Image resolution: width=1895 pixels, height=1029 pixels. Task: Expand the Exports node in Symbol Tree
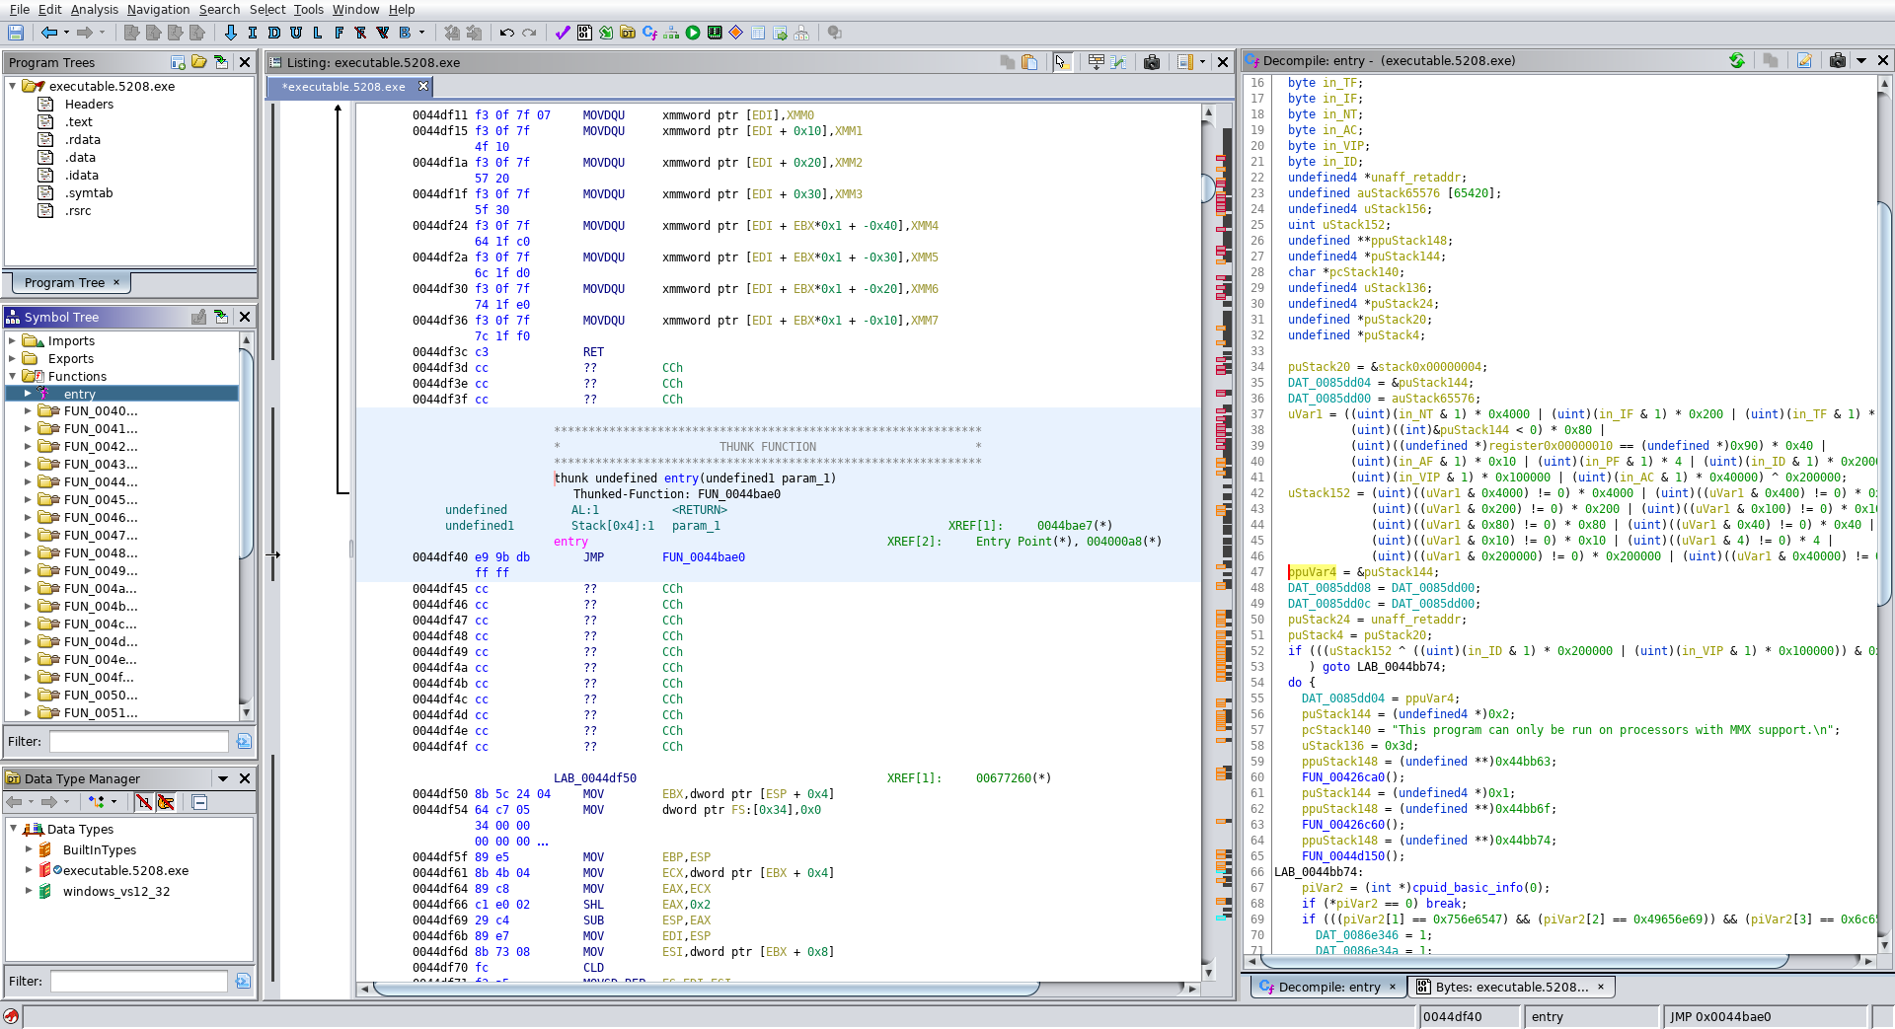13,359
